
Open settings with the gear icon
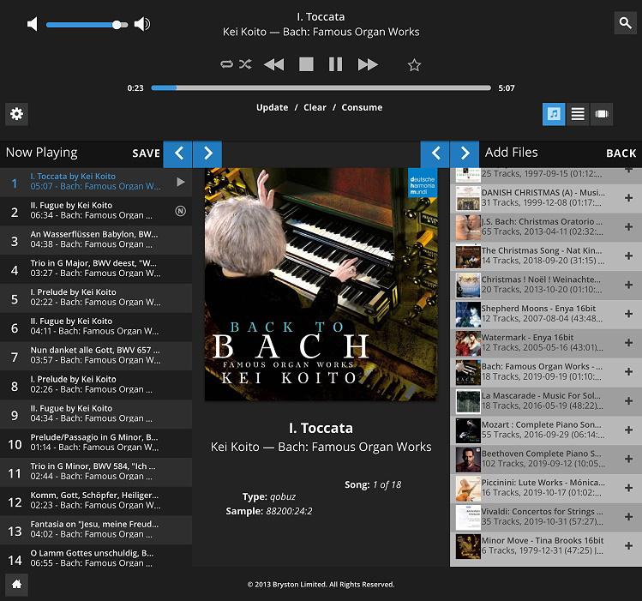coord(16,114)
